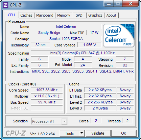Click the empty Rated FSB field
Viewport: 141px width, 140px height.
tap(47, 108)
